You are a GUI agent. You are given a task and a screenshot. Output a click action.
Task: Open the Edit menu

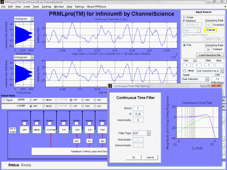(x=10, y=7)
